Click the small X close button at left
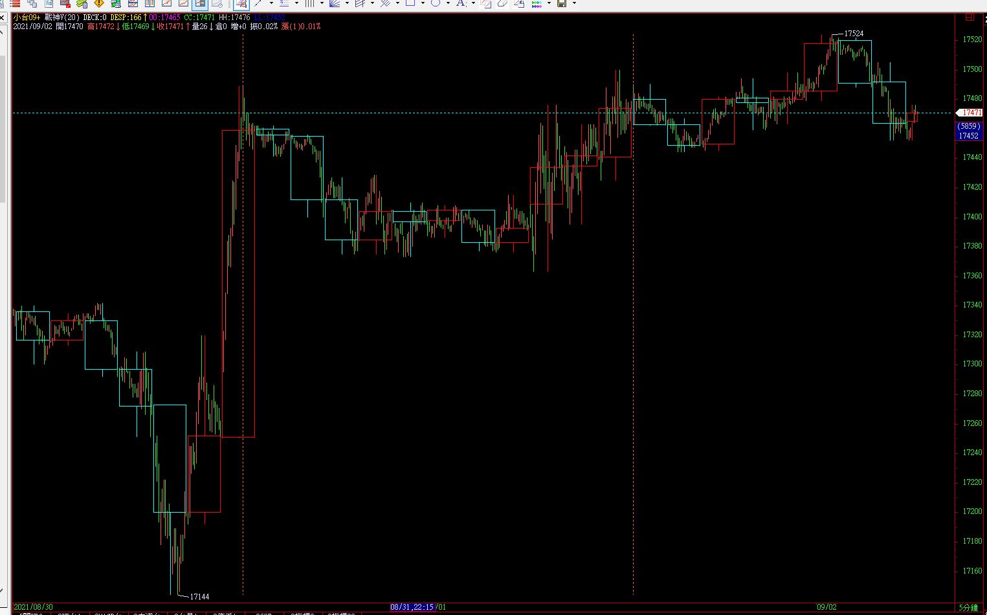The image size is (987, 615). [x=3, y=17]
